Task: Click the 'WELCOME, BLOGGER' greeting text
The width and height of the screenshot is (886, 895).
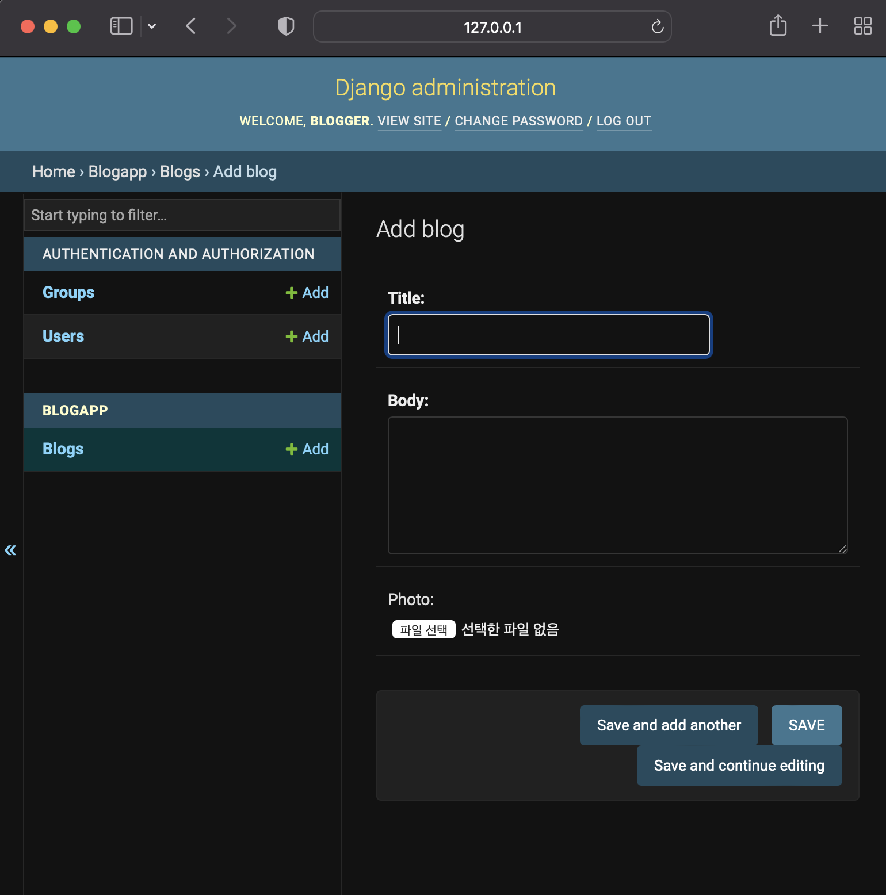Action: (x=305, y=121)
